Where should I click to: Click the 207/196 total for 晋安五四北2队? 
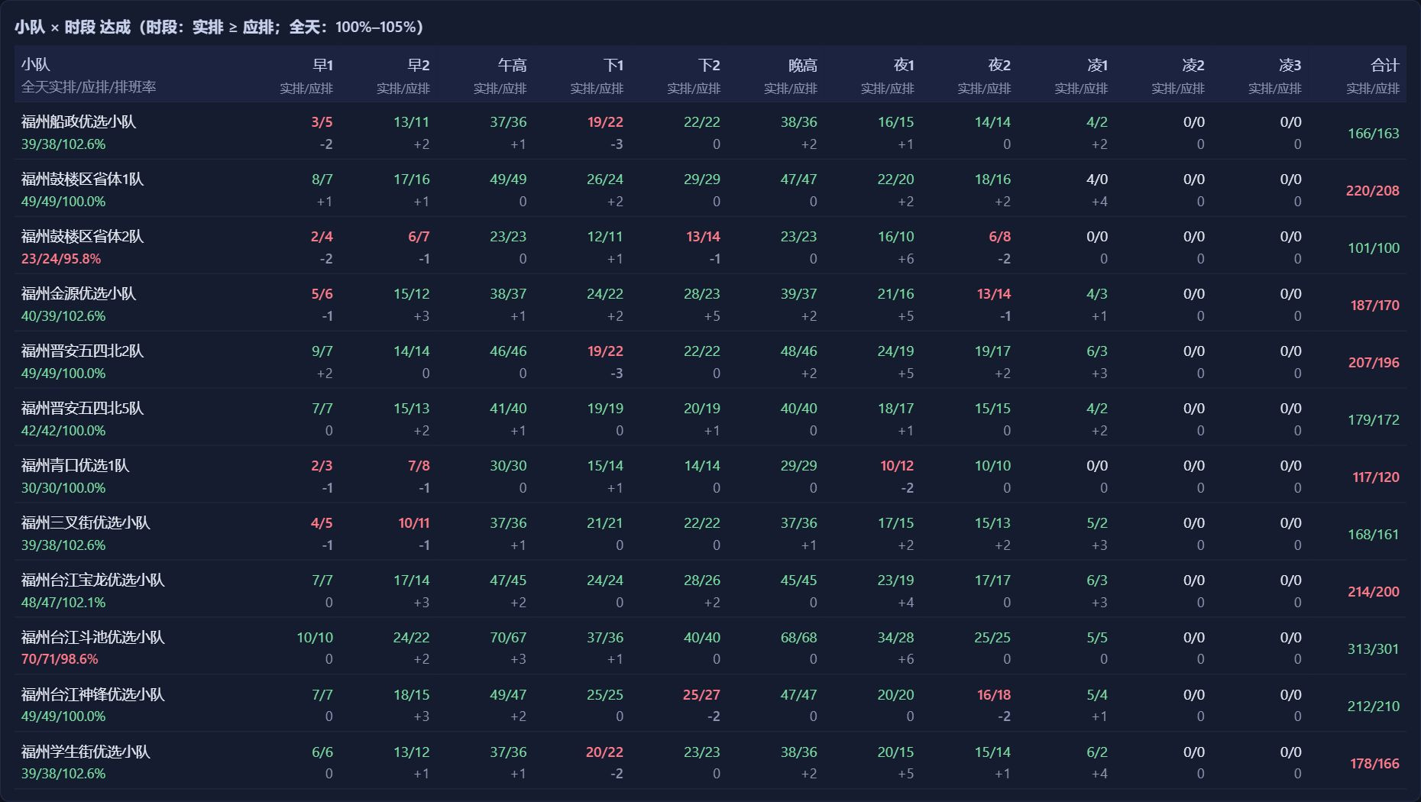pos(1374,363)
